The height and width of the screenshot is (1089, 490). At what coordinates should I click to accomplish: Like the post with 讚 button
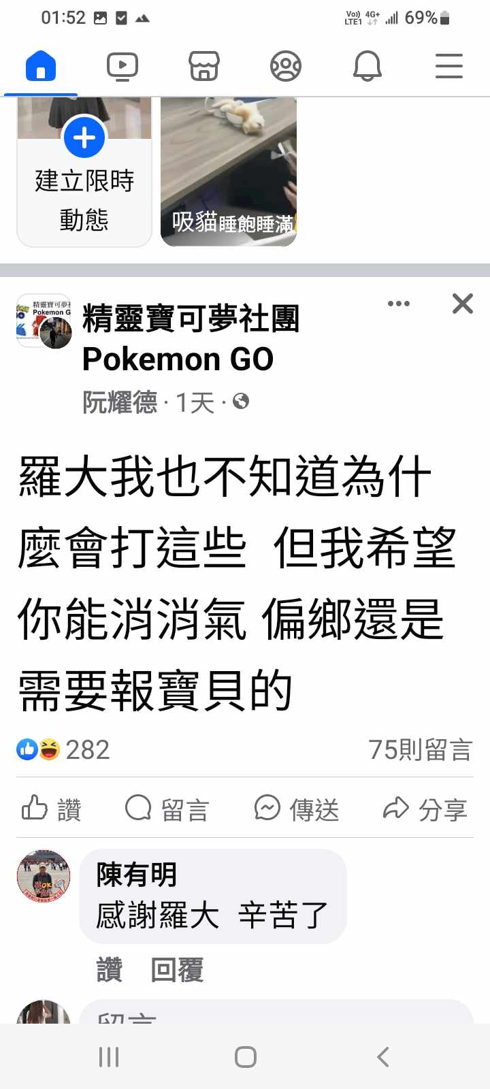click(x=52, y=809)
